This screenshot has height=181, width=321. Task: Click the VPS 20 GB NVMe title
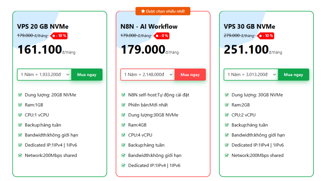tap(43, 26)
